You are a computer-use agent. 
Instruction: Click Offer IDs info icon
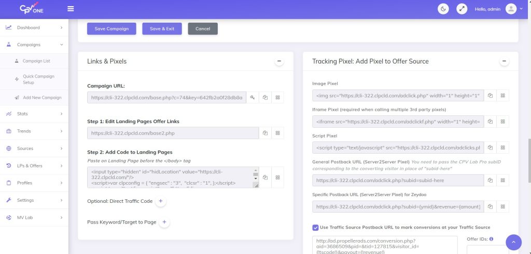492,239
